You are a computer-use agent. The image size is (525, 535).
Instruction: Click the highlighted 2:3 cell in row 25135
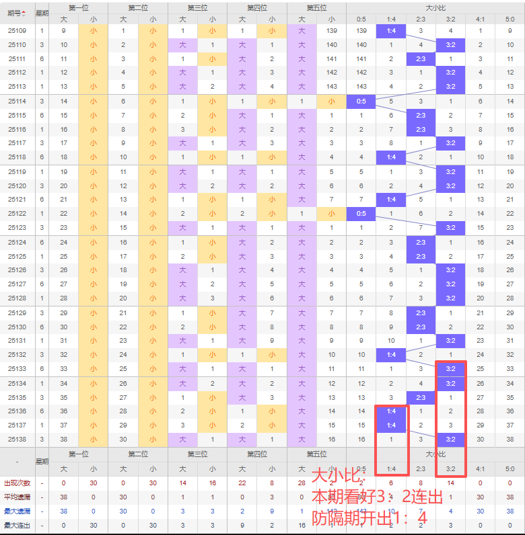click(x=421, y=398)
